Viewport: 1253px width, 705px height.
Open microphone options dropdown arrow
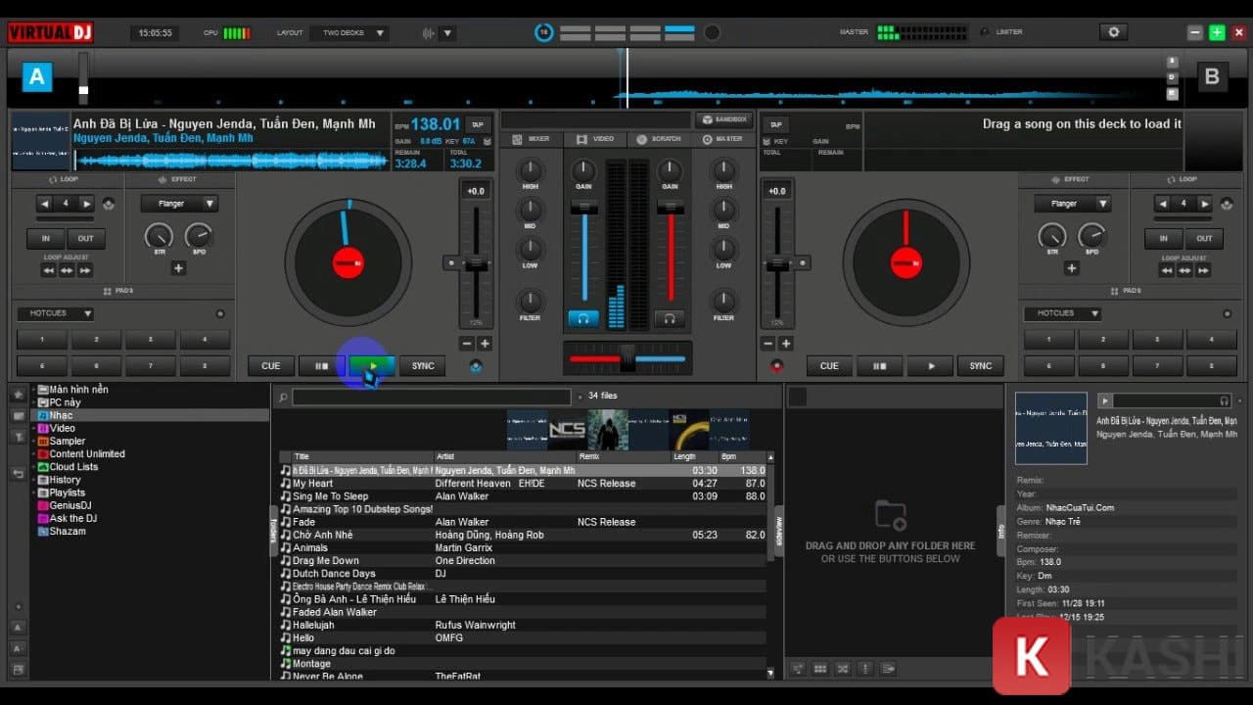[447, 33]
